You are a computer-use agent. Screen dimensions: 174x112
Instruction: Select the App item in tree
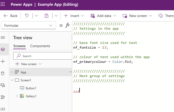click(x=23, y=72)
